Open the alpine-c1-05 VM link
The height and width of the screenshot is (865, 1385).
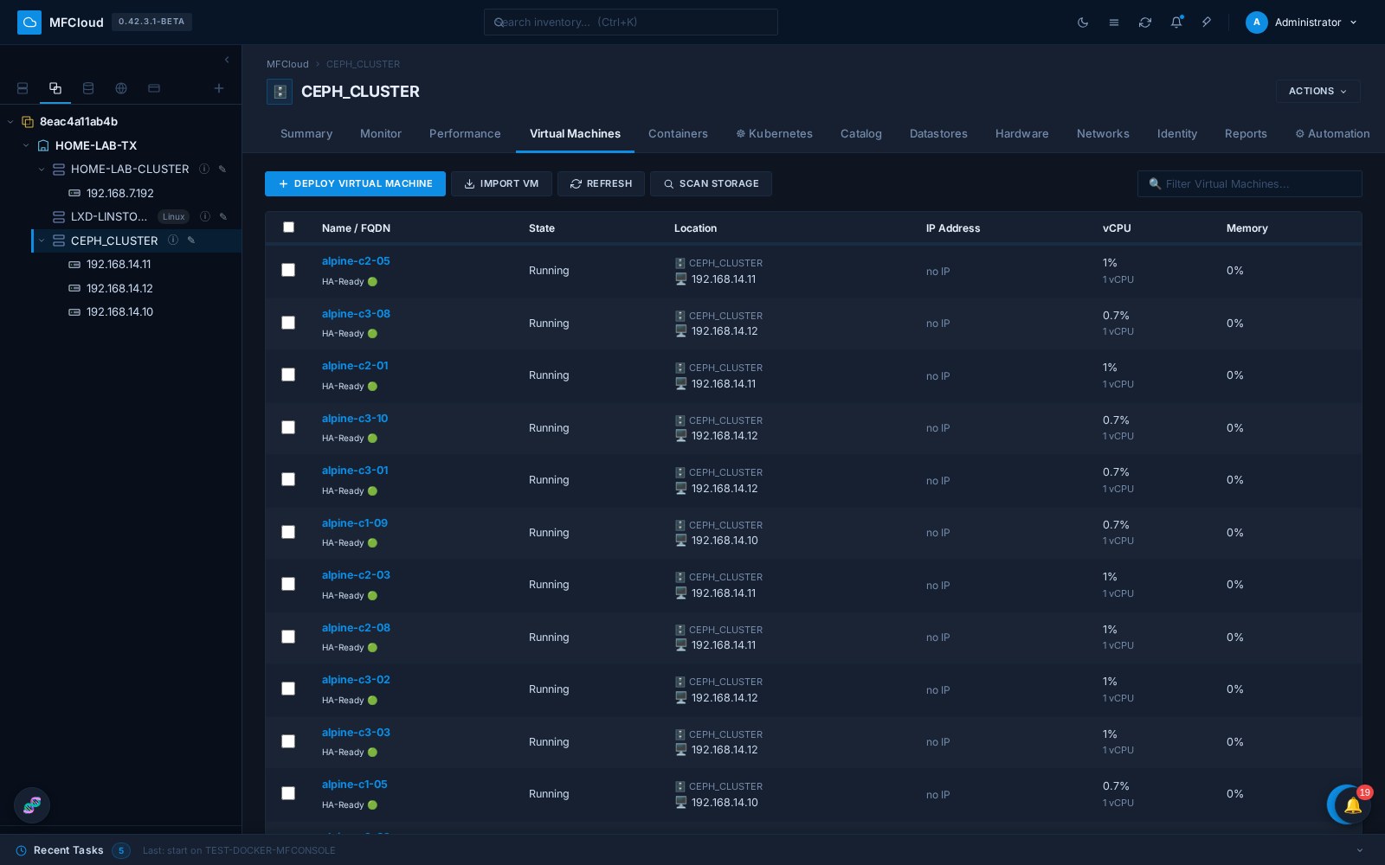(355, 785)
